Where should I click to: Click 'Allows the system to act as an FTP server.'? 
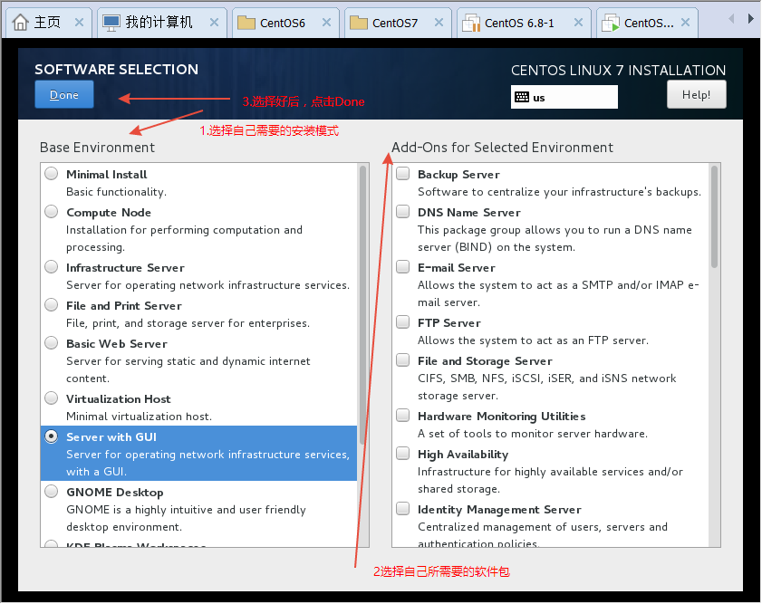click(x=533, y=340)
